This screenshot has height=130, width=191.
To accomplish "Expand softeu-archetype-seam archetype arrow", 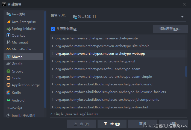I will coord(52,69).
